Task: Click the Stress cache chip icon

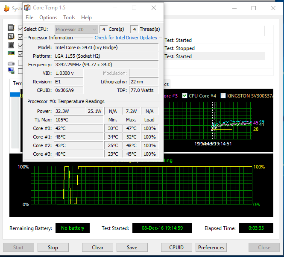Action: [x=11, y=45]
